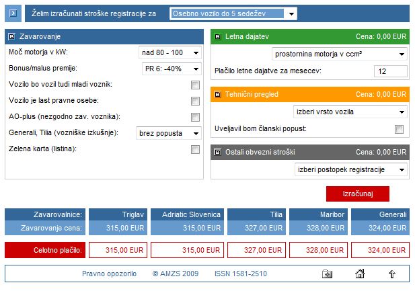Click Letna dajatev 'Cena: 0,00 EUR' text
This screenshot has height=291, width=415.
[x=381, y=36]
